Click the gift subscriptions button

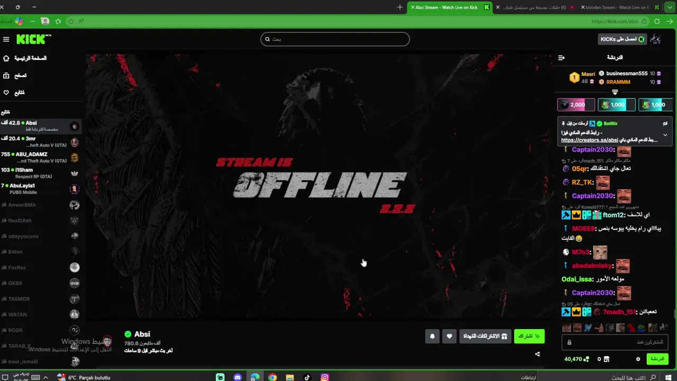[485, 336]
